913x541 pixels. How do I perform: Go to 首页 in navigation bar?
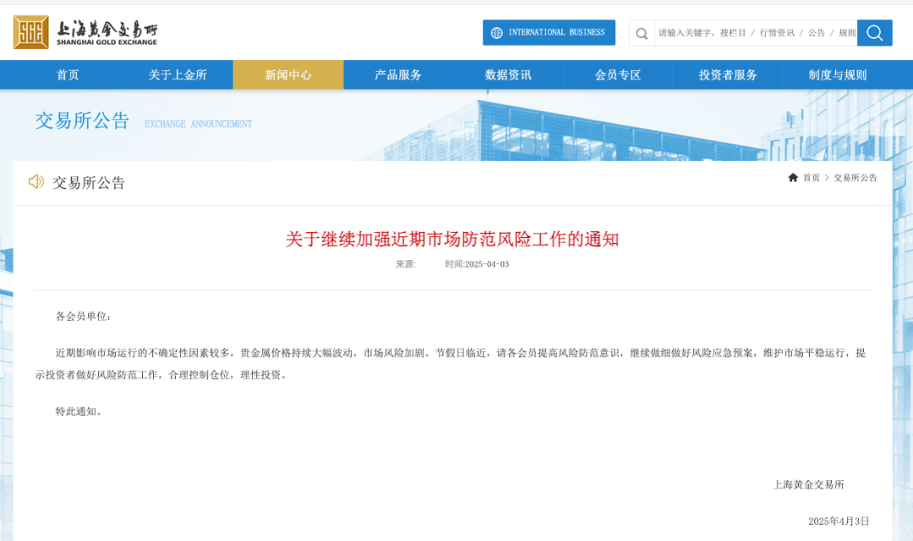click(68, 75)
